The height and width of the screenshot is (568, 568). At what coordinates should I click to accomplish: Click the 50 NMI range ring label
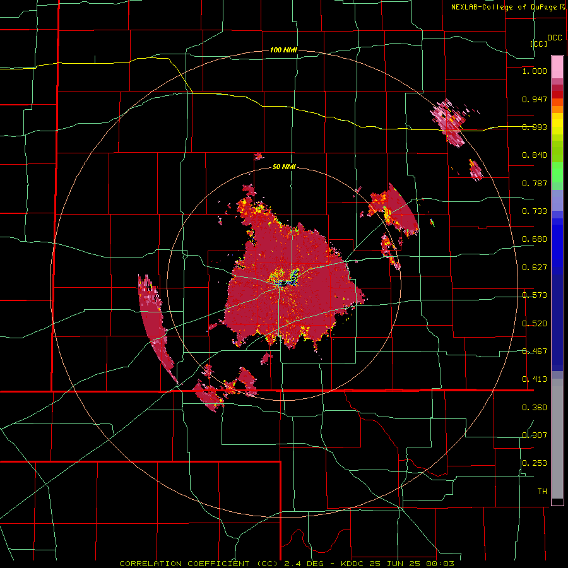284,167
